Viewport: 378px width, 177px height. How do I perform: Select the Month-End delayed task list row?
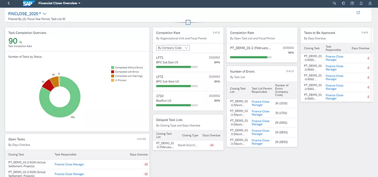[x=188, y=145]
